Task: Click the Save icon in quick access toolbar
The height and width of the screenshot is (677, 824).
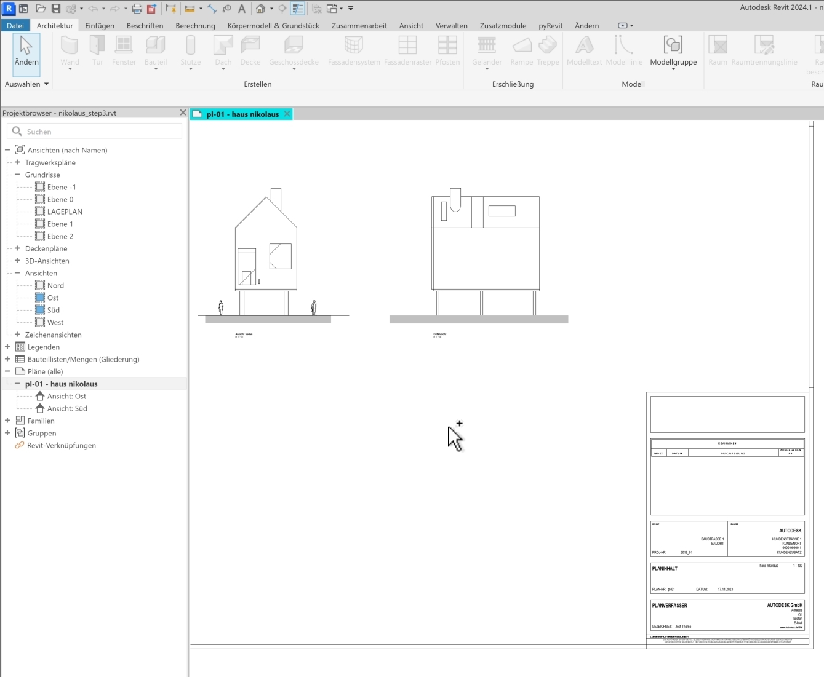Action: (x=56, y=9)
